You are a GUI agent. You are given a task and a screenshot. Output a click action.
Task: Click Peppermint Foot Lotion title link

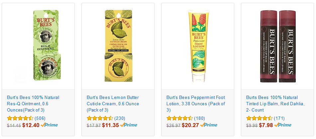(196, 104)
